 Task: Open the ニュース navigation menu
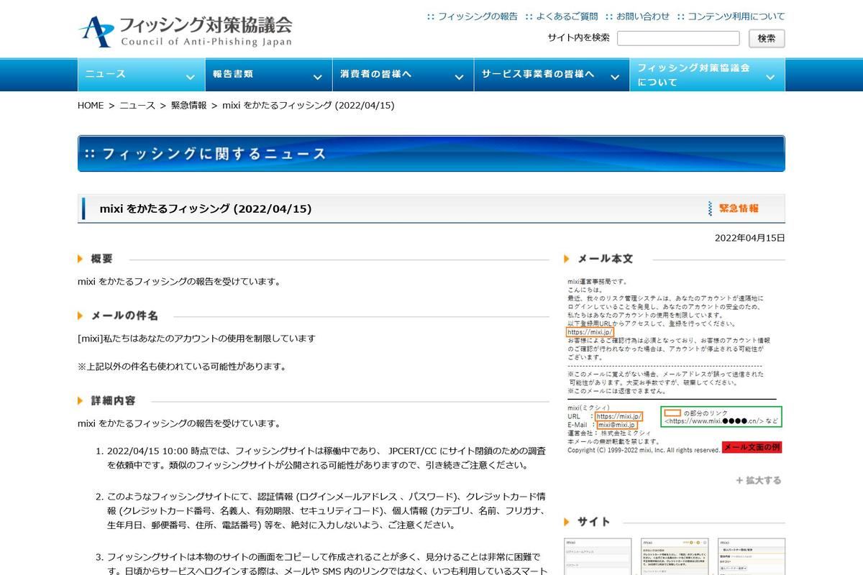coord(141,74)
